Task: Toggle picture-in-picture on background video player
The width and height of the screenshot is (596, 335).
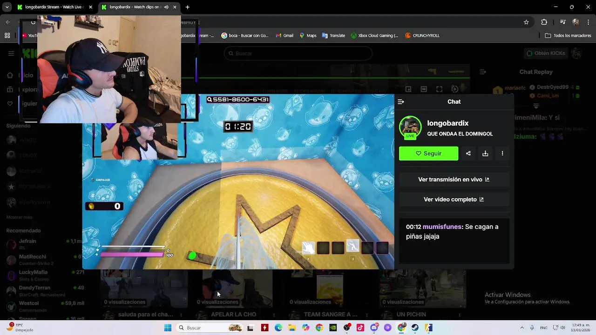Action: pos(408,89)
